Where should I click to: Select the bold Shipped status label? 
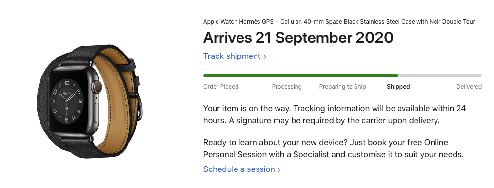click(398, 87)
